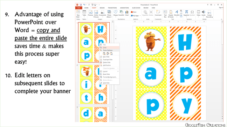Open the Table insert icon
This screenshot has width=227, height=127.
pos(84,12)
